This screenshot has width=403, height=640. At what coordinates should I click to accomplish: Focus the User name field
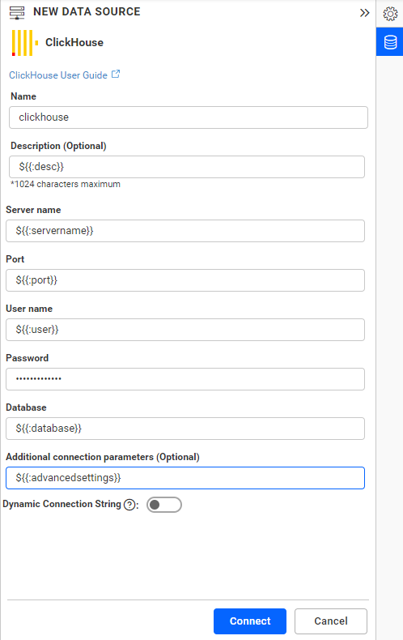tap(185, 330)
